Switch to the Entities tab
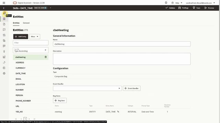Viewport: 220px width, 123px height. (x=16, y=23)
